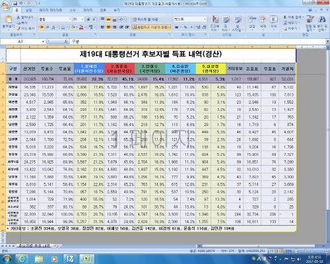The width and height of the screenshot is (330, 264).
Task: Save the workbook from Quick Access toolbar
Action: coord(15,3)
